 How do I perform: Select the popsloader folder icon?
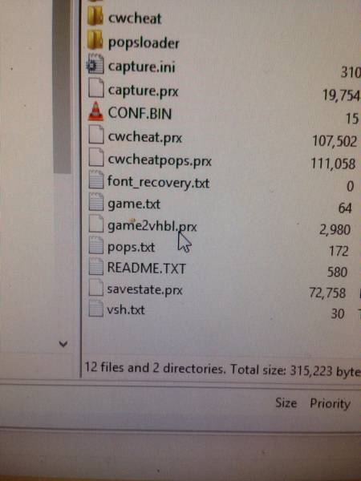pyautogui.click(x=95, y=40)
